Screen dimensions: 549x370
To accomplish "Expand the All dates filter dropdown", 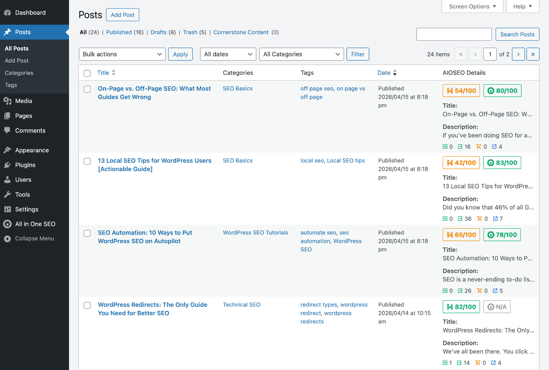I will (x=228, y=54).
